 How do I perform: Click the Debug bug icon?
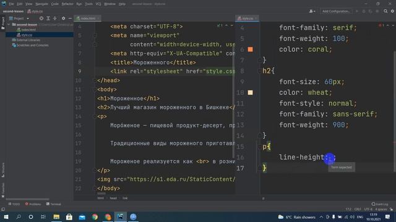pyautogui.click(x=364, y=11)
